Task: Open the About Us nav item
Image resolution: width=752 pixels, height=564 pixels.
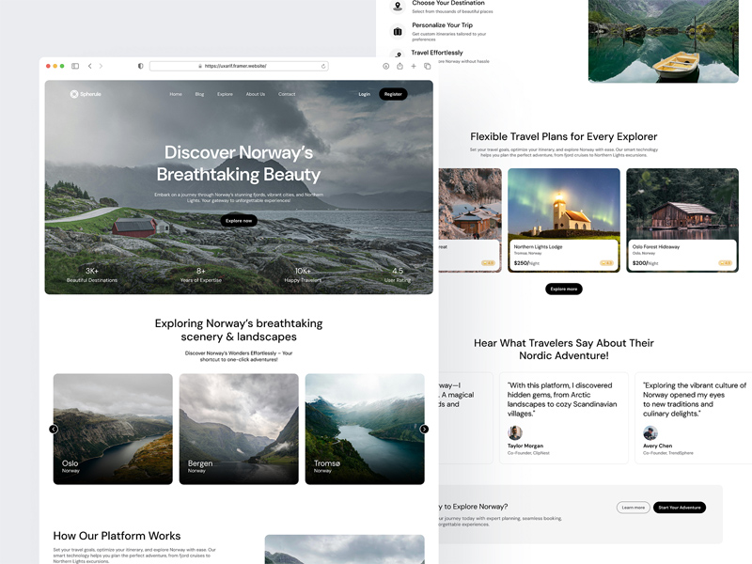Action: tap(256, 94)
